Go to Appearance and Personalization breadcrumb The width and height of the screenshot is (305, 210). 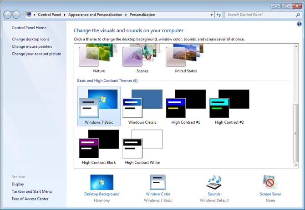click(x=95, y=15)
